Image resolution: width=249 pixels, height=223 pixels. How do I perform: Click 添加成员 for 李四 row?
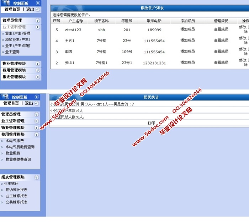187,51
